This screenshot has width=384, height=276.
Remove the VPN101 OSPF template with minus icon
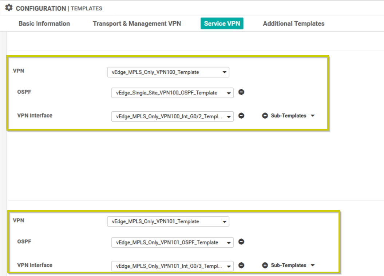point(241,242)
